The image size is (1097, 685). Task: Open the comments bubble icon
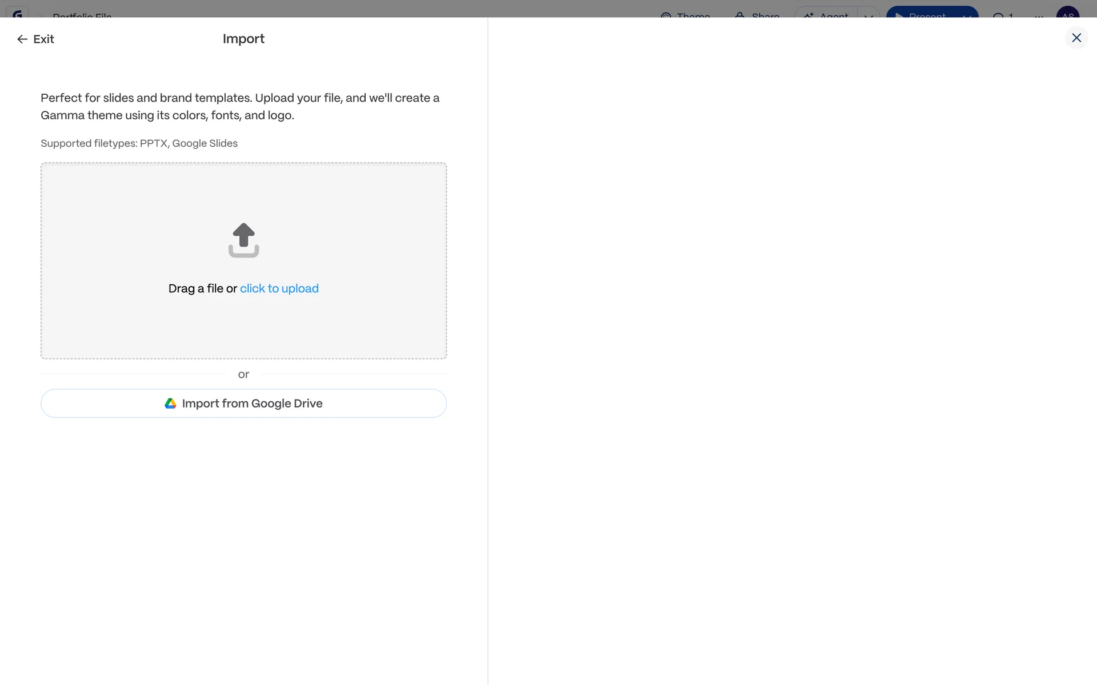click(998, 15)
